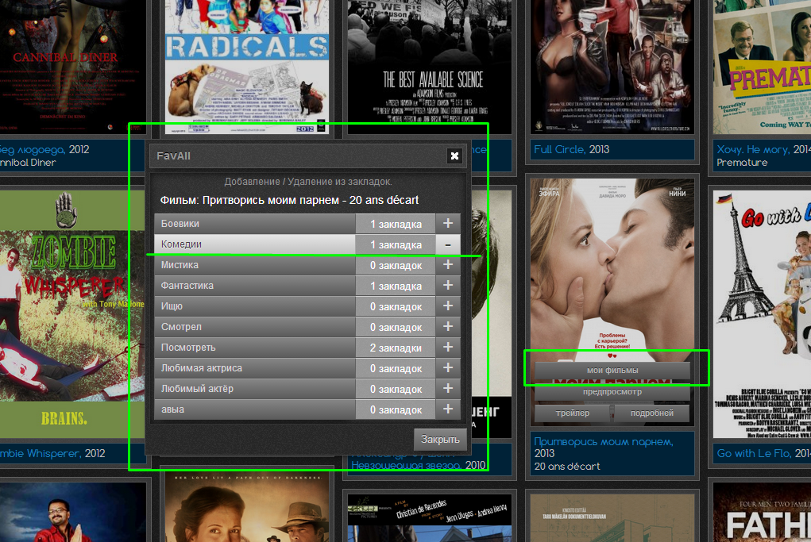Add bookmark to Ищю with plus icon
Screen dimensions: 811x542
coord(448,306)
